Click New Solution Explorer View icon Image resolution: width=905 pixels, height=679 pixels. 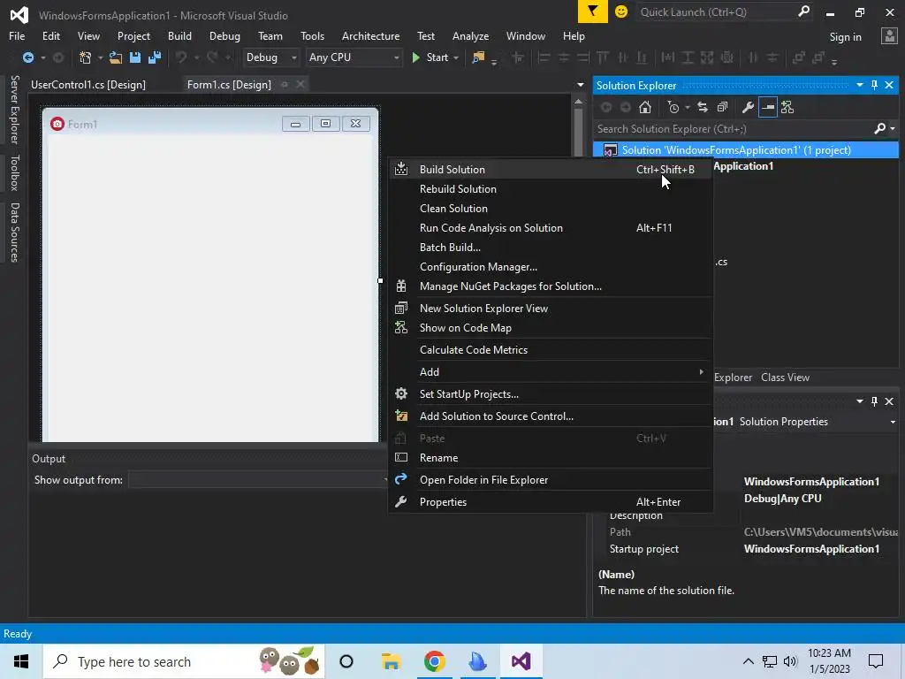(401, 309)
